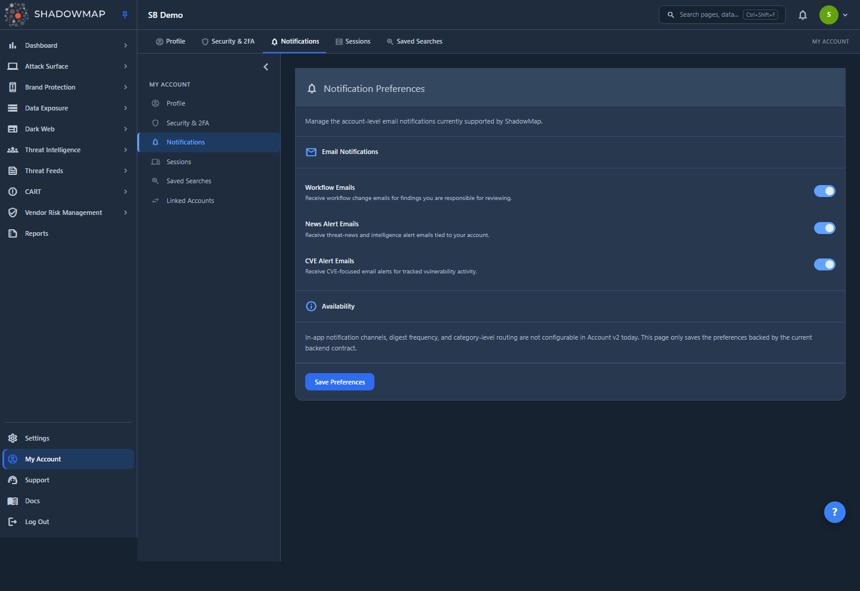Viewport: 860px width, 591px height.
Task: Toggle CVE Alert Emails switch
Action: (x=824, y=264)
